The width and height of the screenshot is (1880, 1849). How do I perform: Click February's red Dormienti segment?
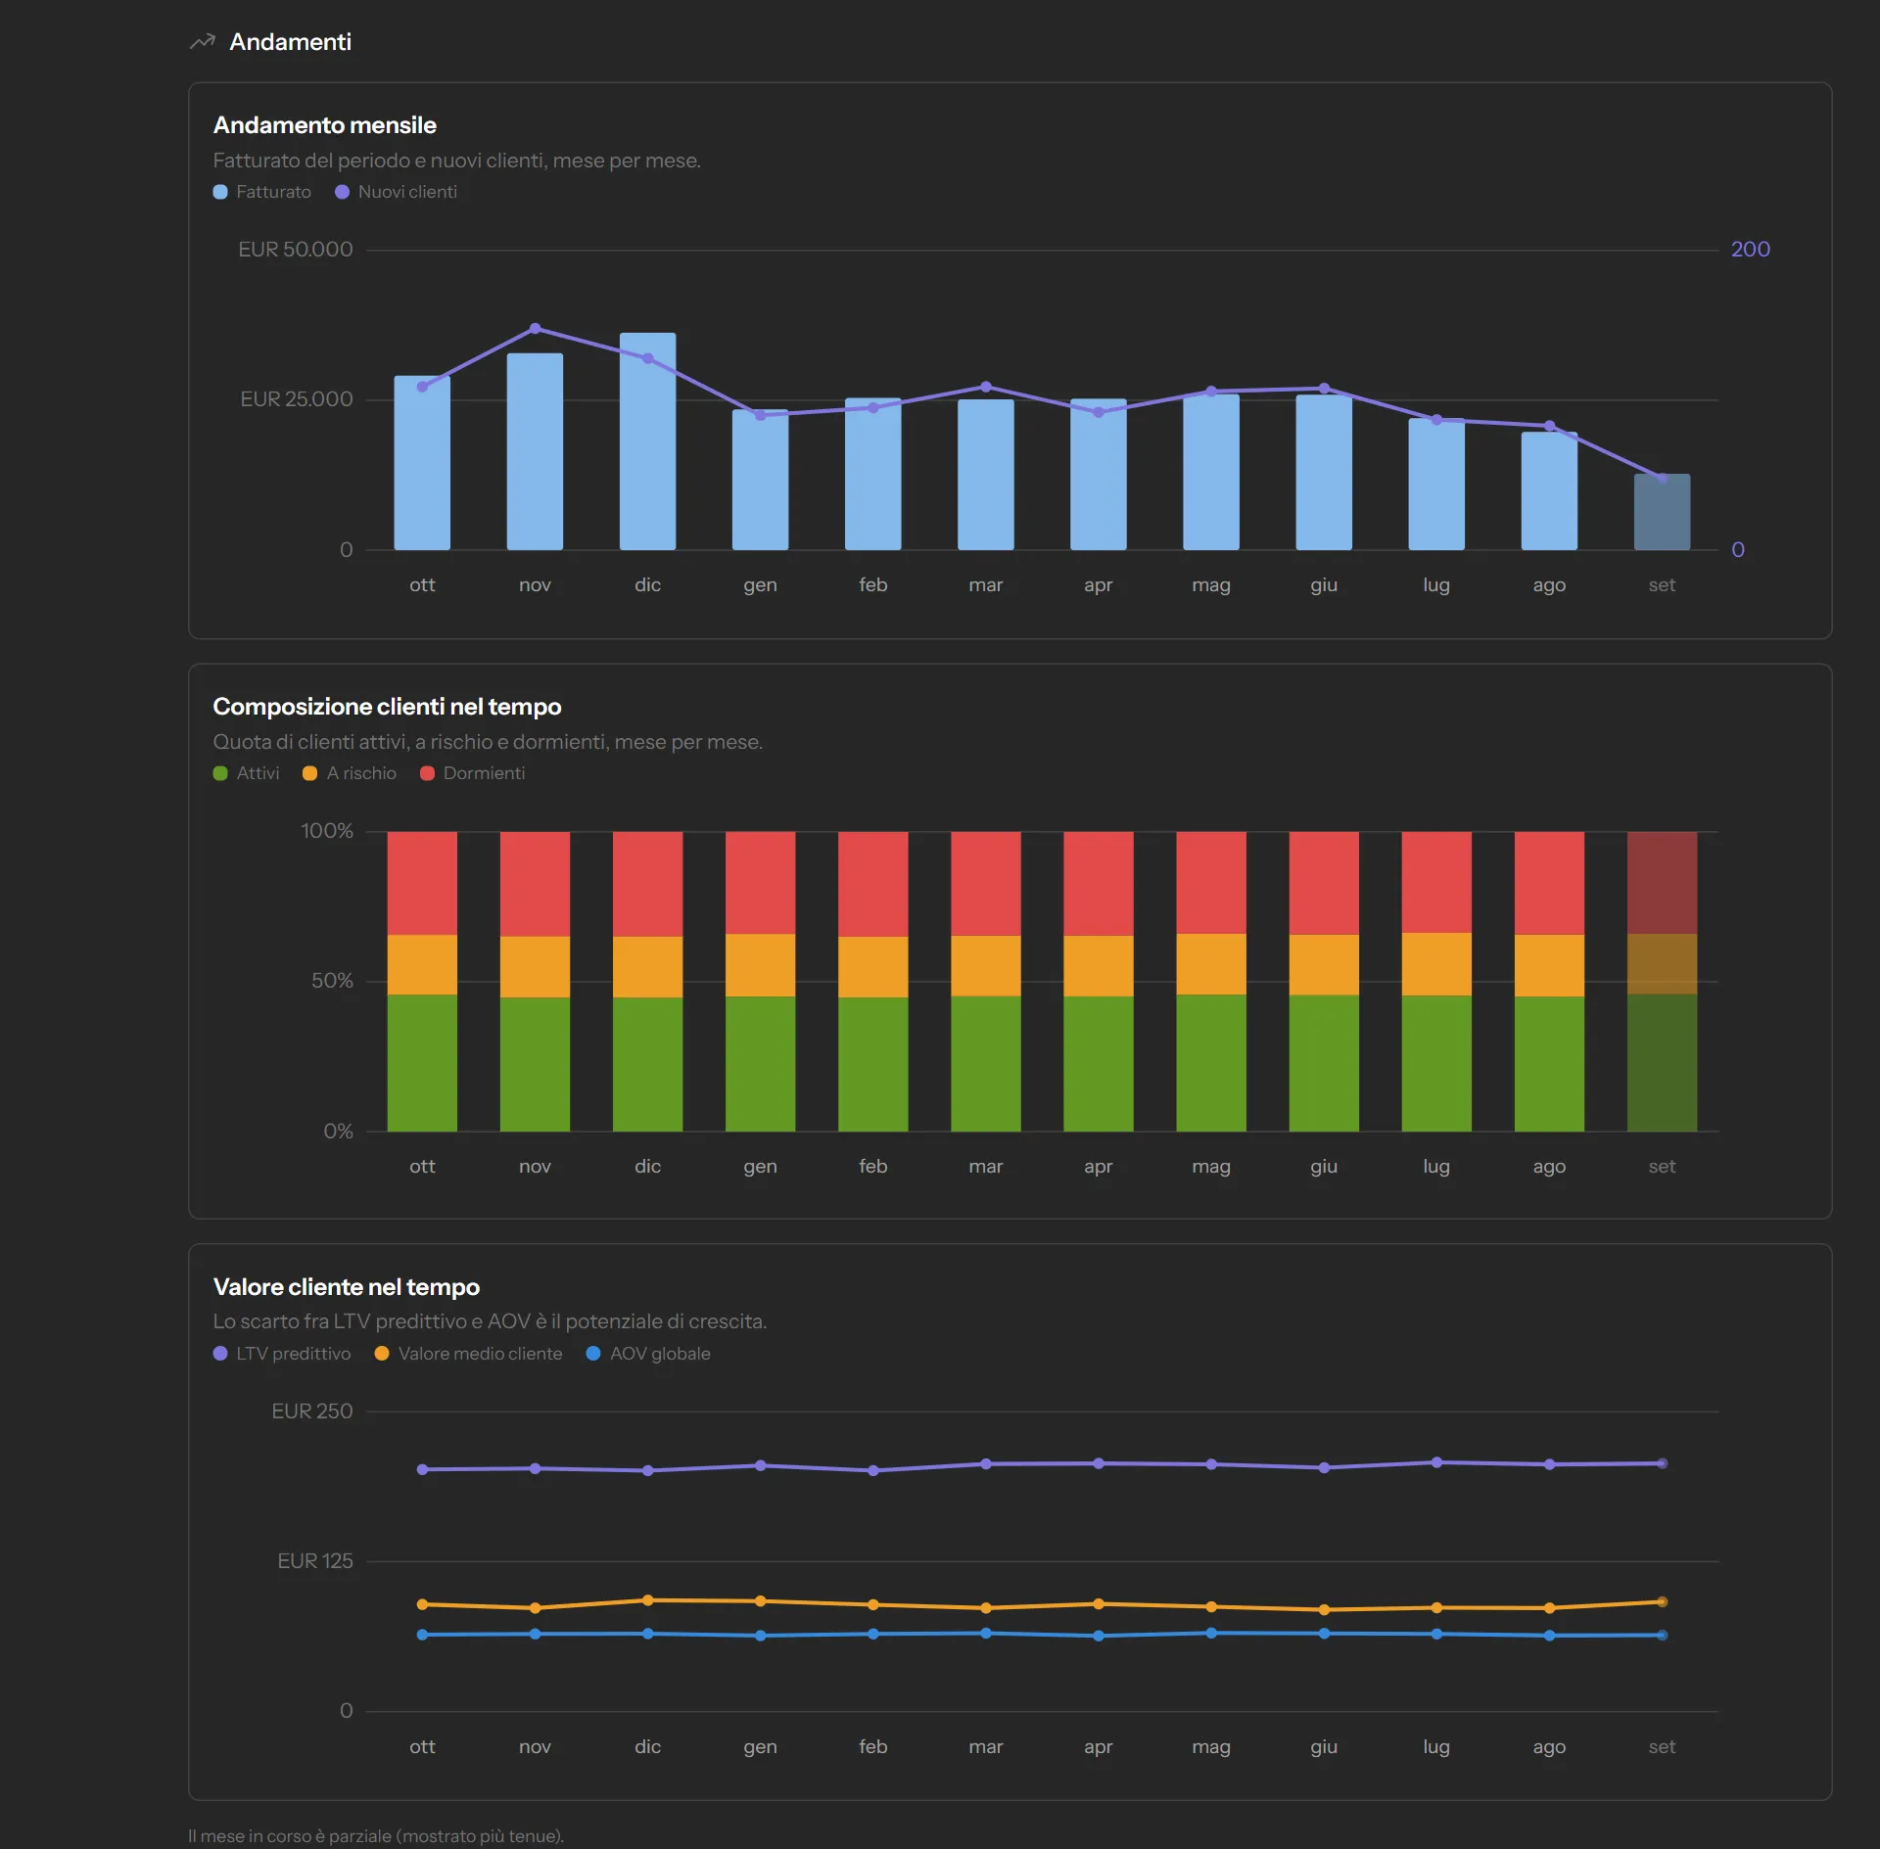pos(872,884)
